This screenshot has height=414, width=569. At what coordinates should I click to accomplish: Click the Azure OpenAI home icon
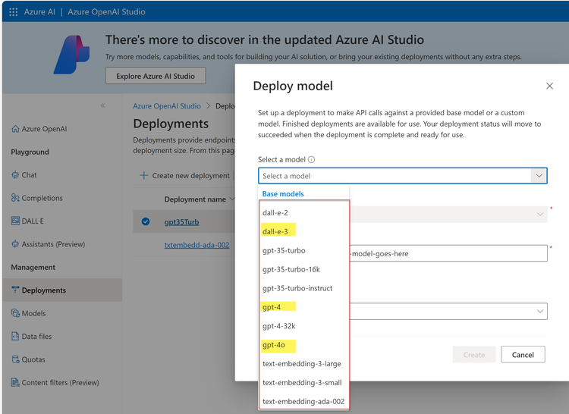15,129
